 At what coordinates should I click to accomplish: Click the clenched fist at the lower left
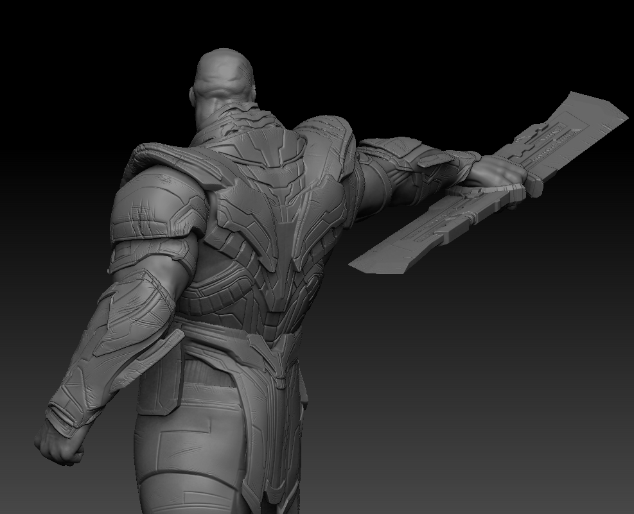point(60,443)
